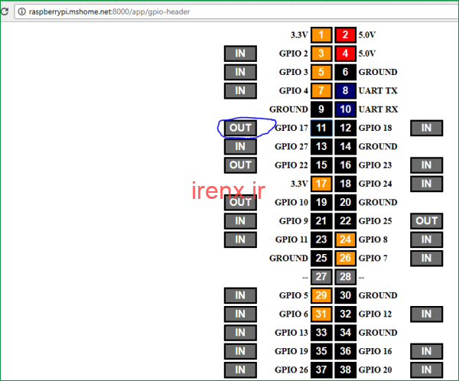459x381 pixels.
Task: Click pin 9 ground box
Action: (321, 109)
